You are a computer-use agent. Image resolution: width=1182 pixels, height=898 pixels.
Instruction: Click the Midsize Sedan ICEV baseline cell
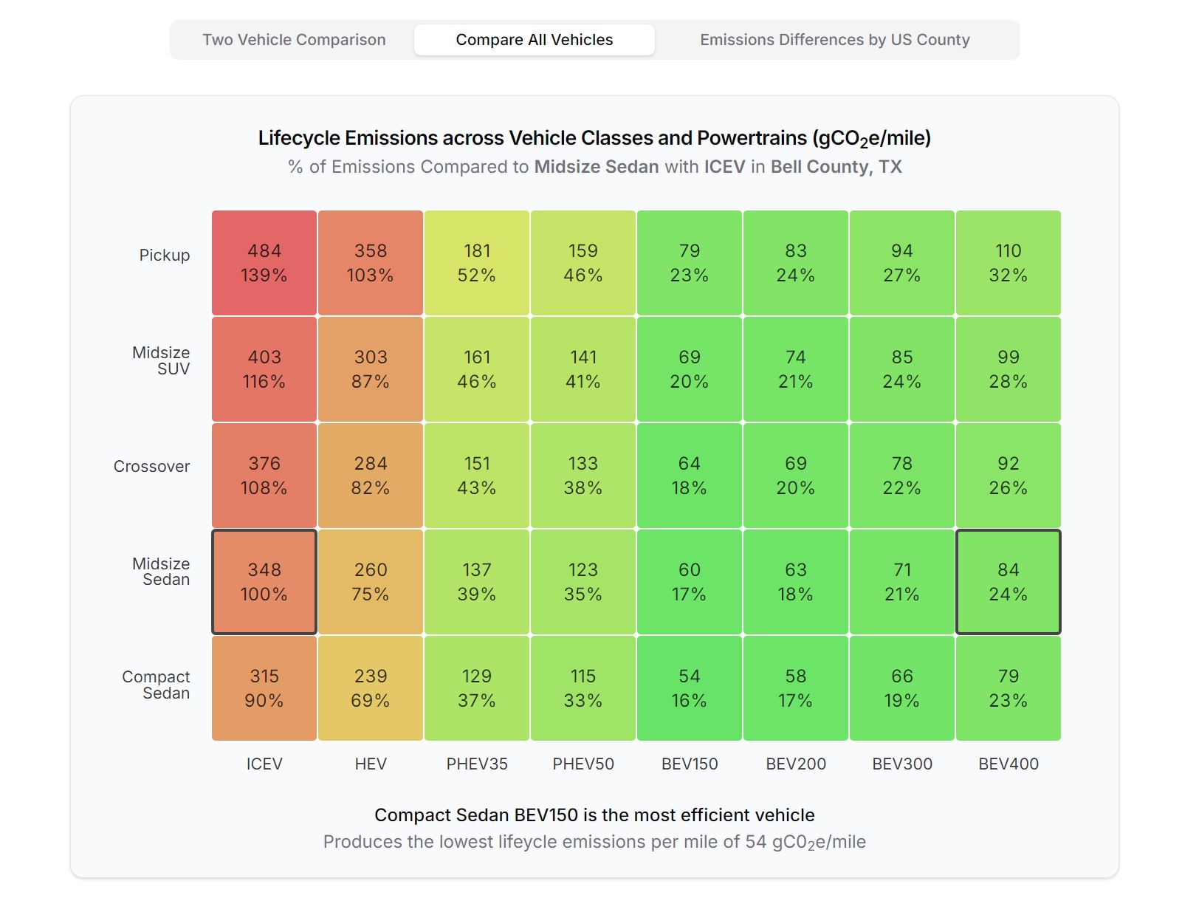(264, 582)
